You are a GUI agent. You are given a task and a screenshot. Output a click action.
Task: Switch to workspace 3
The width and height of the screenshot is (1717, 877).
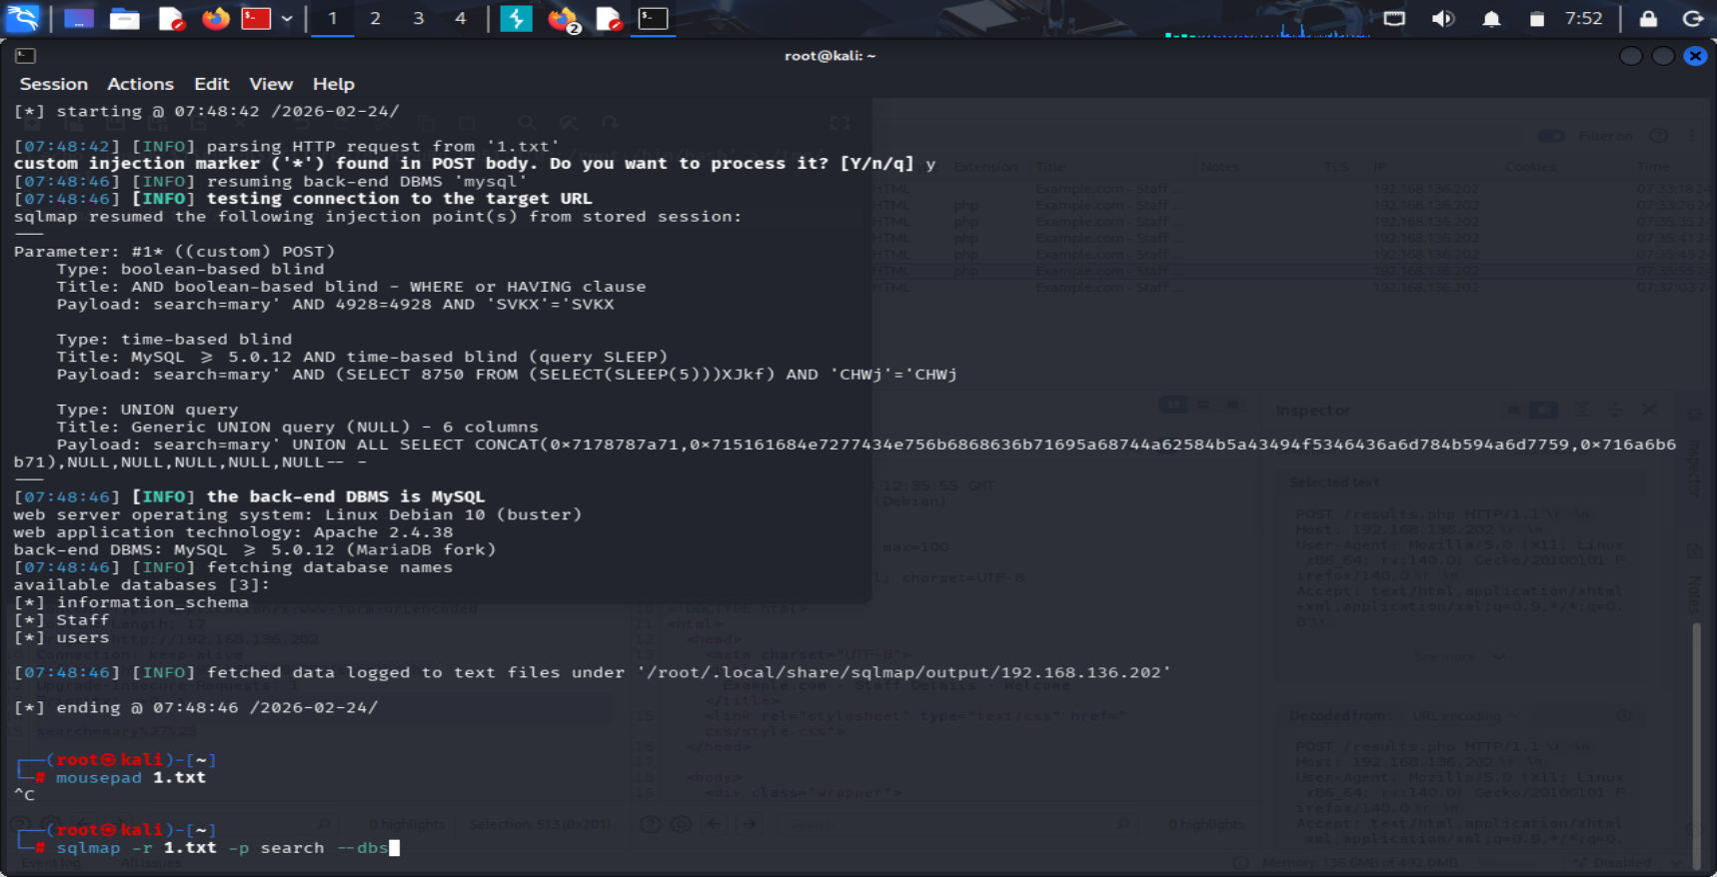click(x=418, y=18)
